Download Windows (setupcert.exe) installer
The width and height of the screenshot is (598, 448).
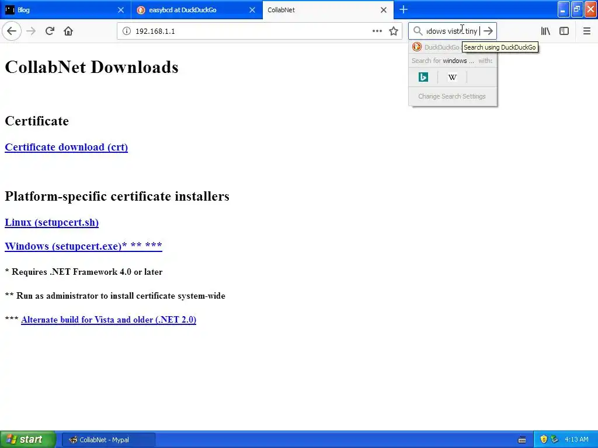[84, 246]
